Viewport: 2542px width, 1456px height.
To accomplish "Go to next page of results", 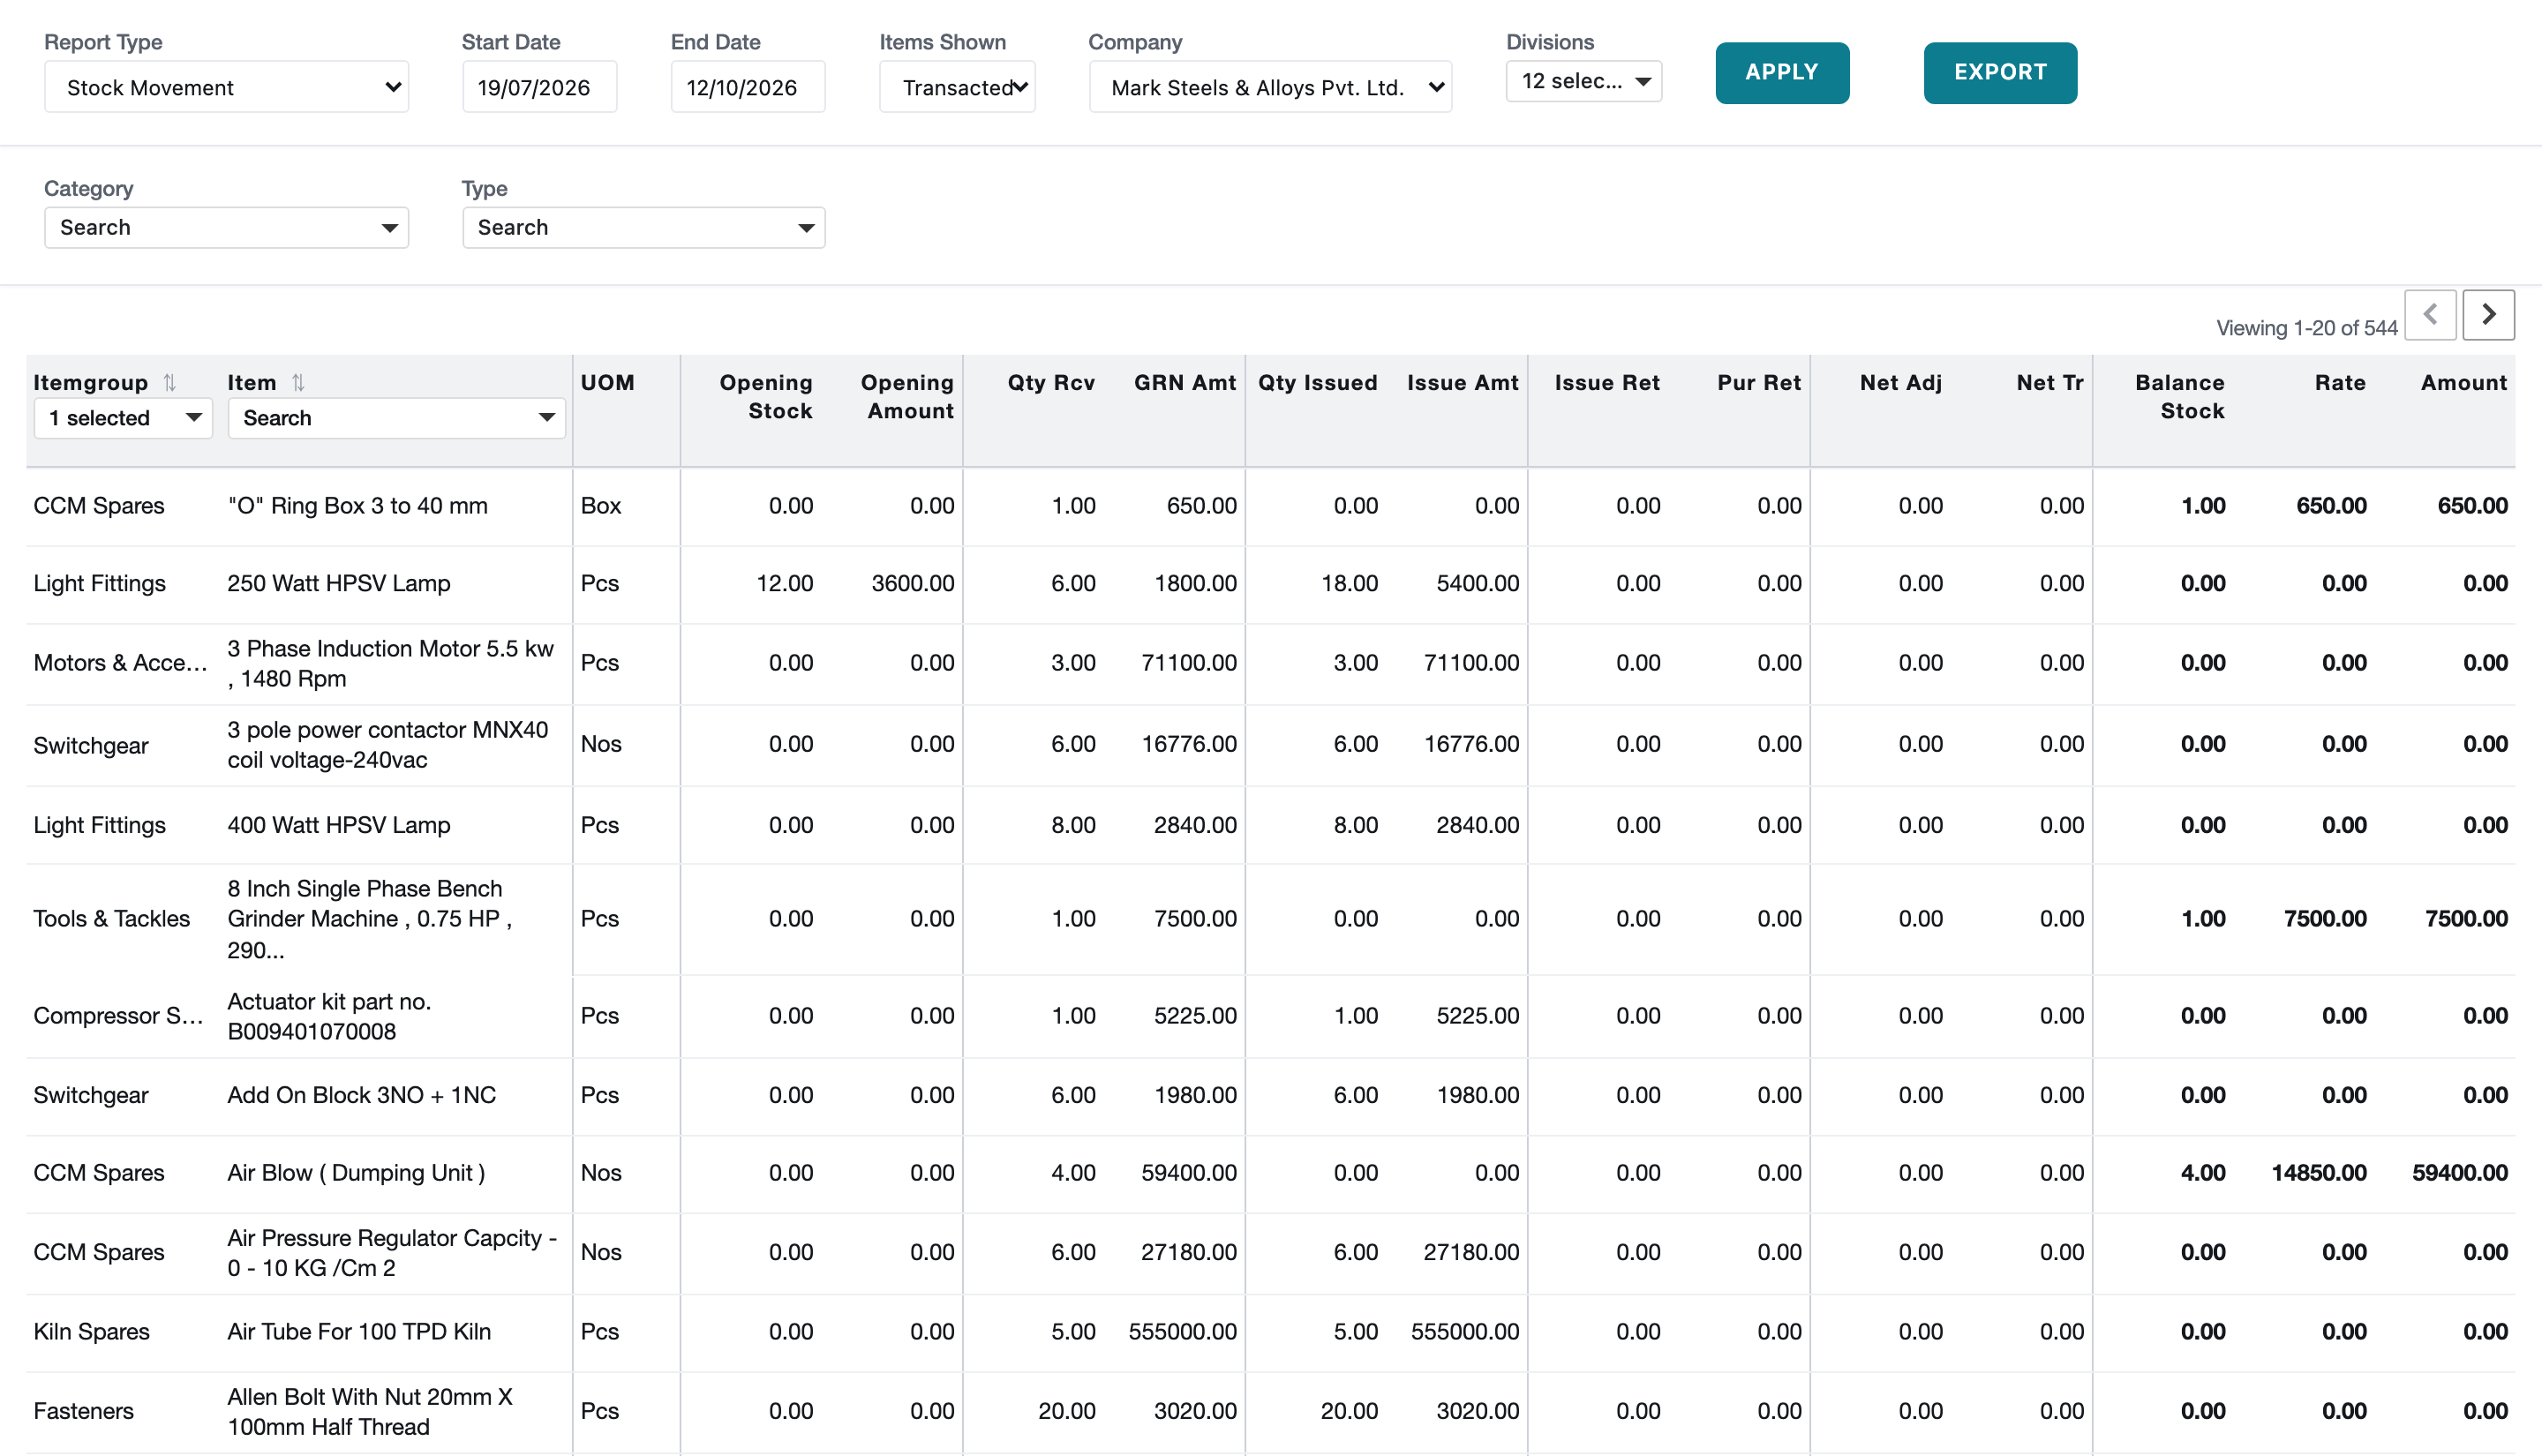I will pyautogui.click(x=2487, y=315).
